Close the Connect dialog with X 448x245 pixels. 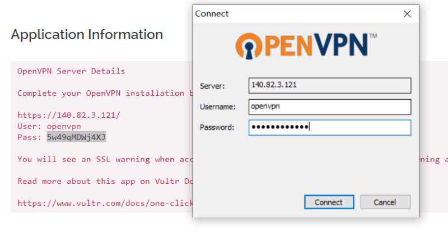pos(407,13)
